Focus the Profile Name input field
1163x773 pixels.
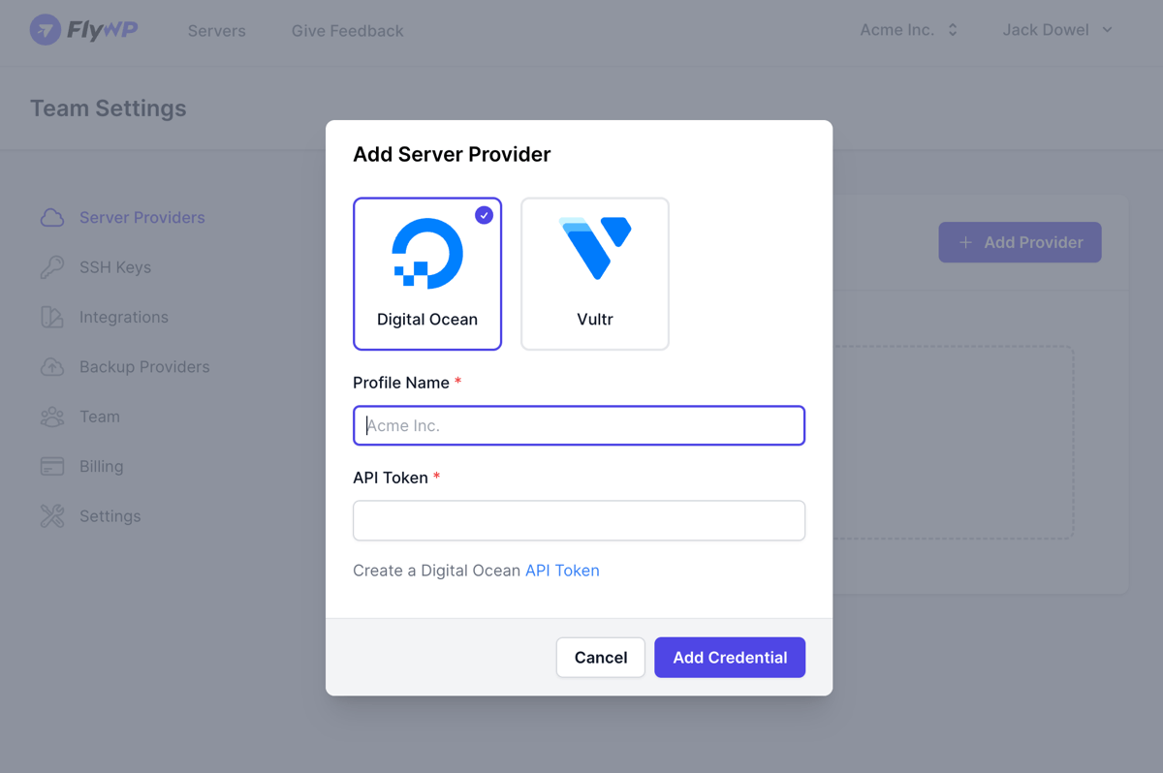[579, 425]
